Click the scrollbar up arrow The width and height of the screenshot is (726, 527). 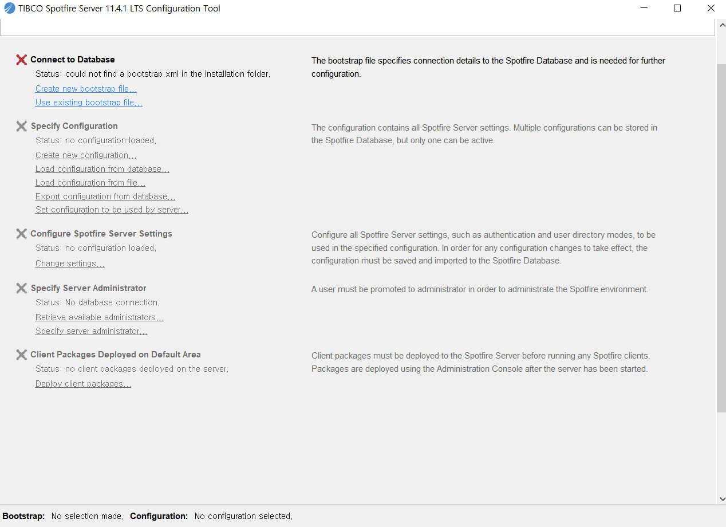pyautogui.click(x=721, y=25)
